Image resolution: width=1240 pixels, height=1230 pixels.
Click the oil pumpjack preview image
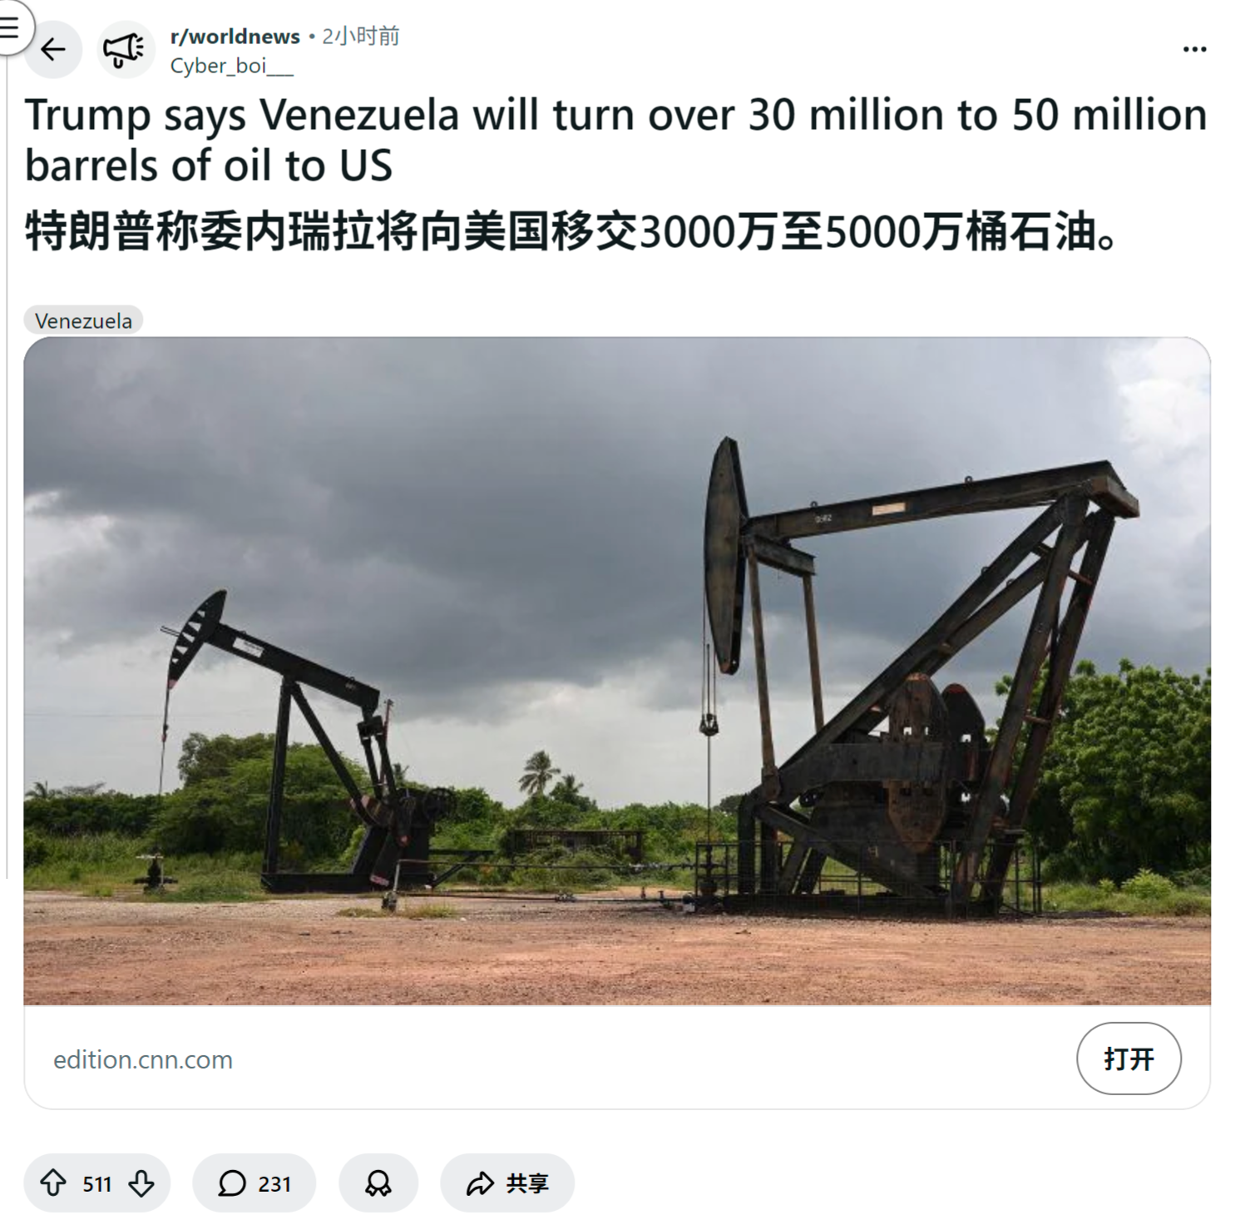coord(616,671)
